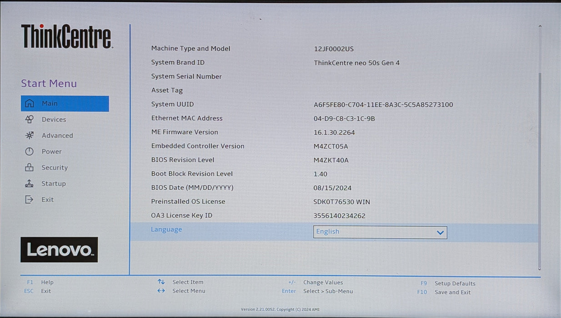Click the M4ZCT05A value
This screenshot has width=561, height=318.
tap(331, 147)
